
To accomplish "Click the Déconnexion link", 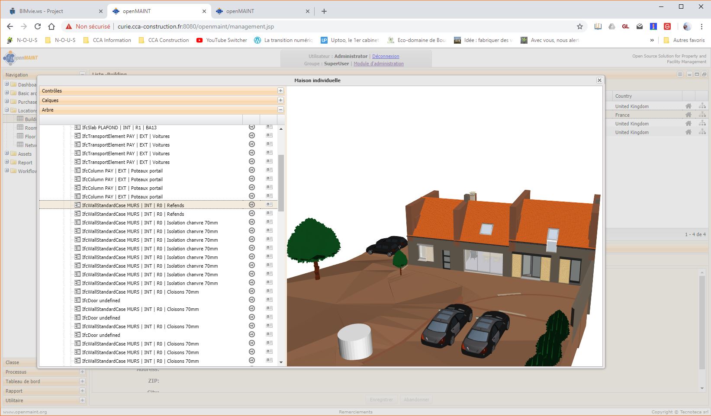I will pos(386,56).
